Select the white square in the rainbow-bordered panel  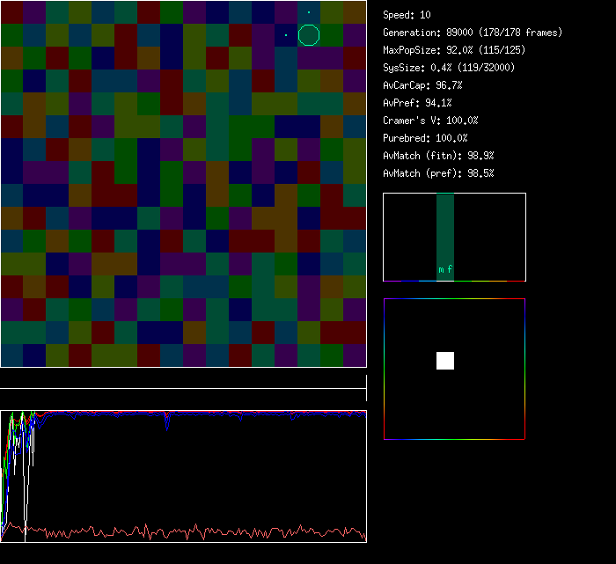coord(445,361)
